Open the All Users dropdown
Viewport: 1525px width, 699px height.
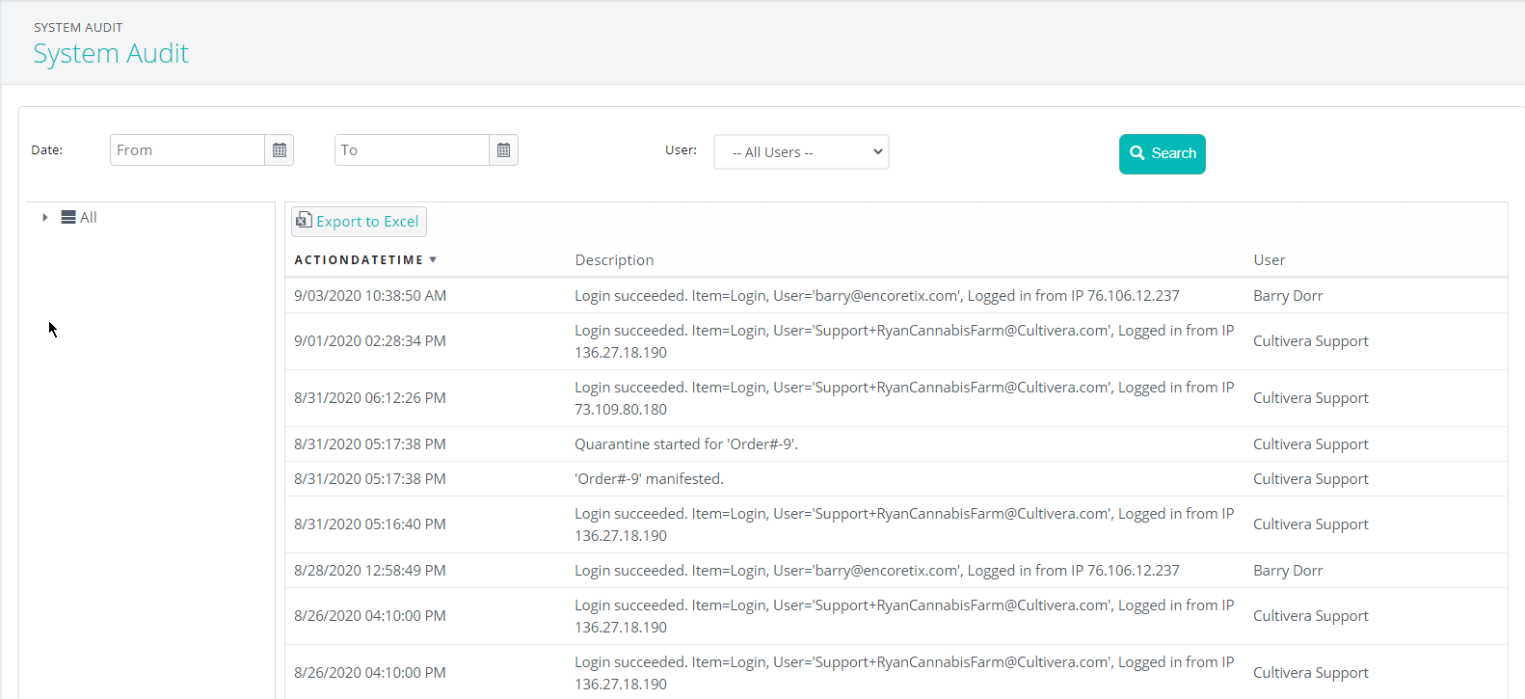point(801,152)
